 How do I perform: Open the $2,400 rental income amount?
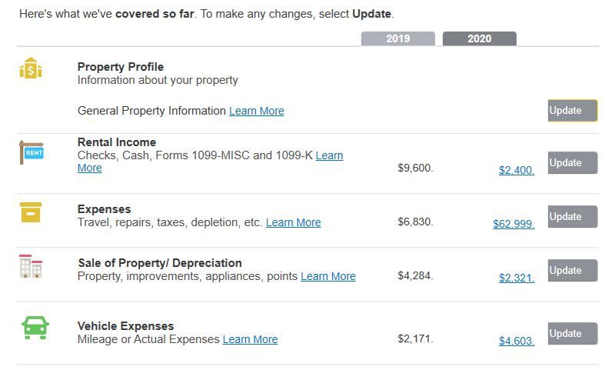click(517, 170)
